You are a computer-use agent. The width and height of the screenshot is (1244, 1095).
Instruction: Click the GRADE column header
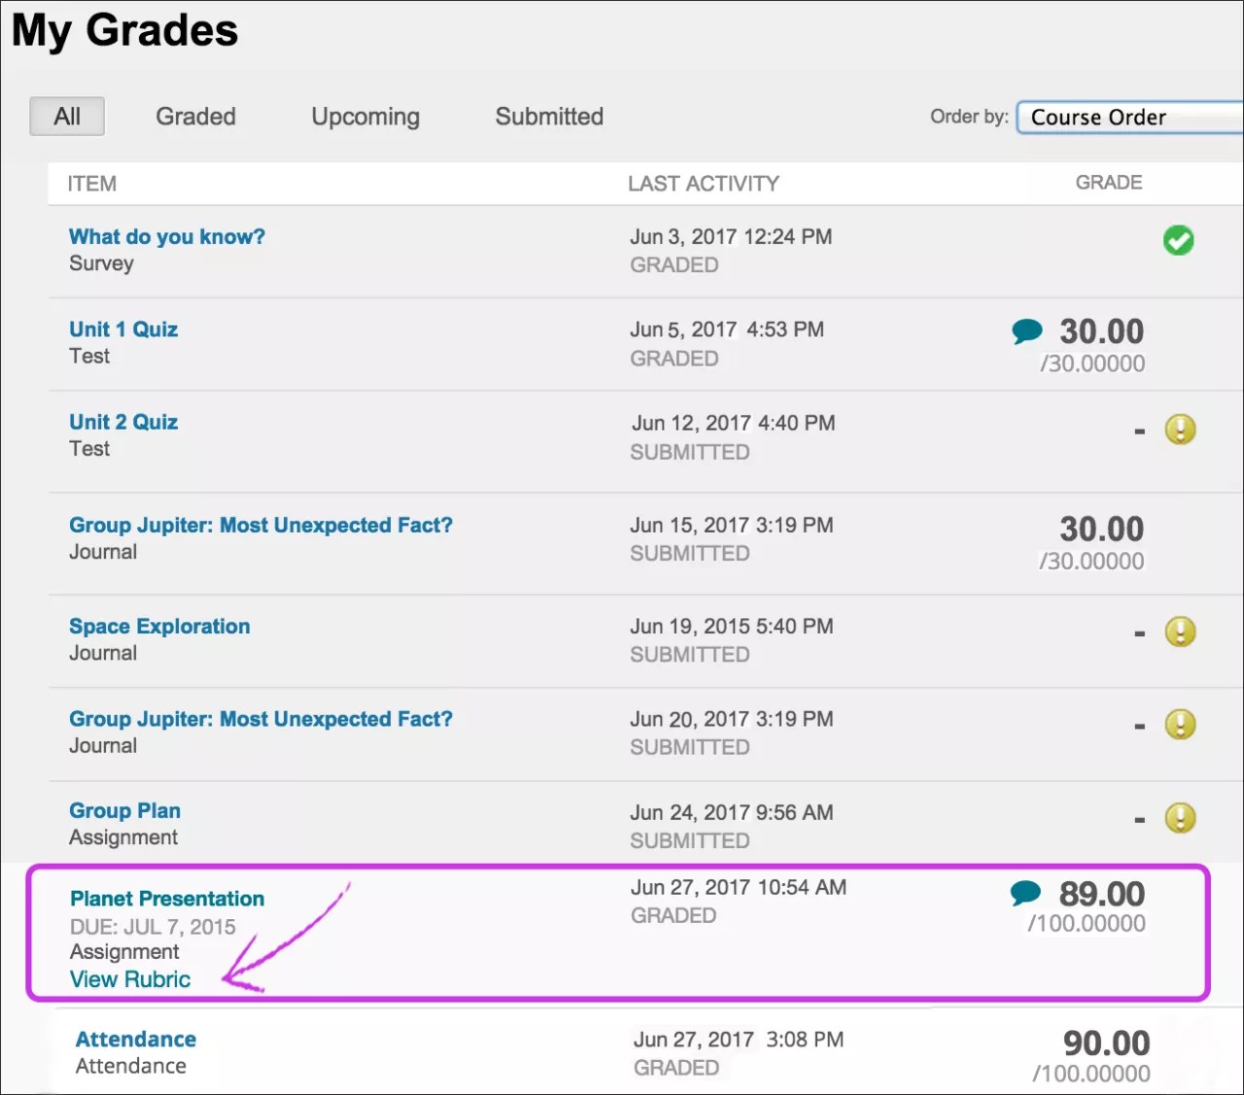(1108, 183)
